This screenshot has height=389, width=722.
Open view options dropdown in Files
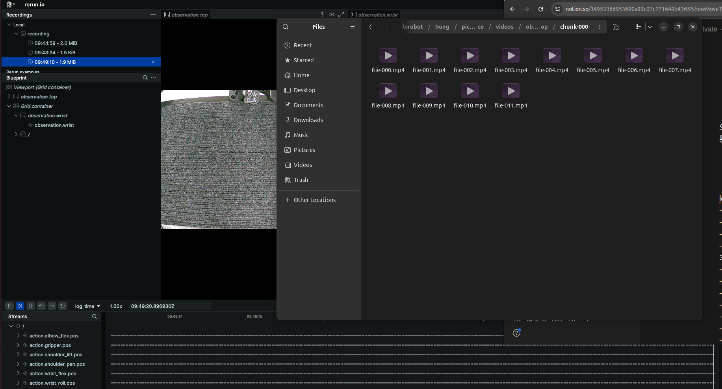point(650,27)
